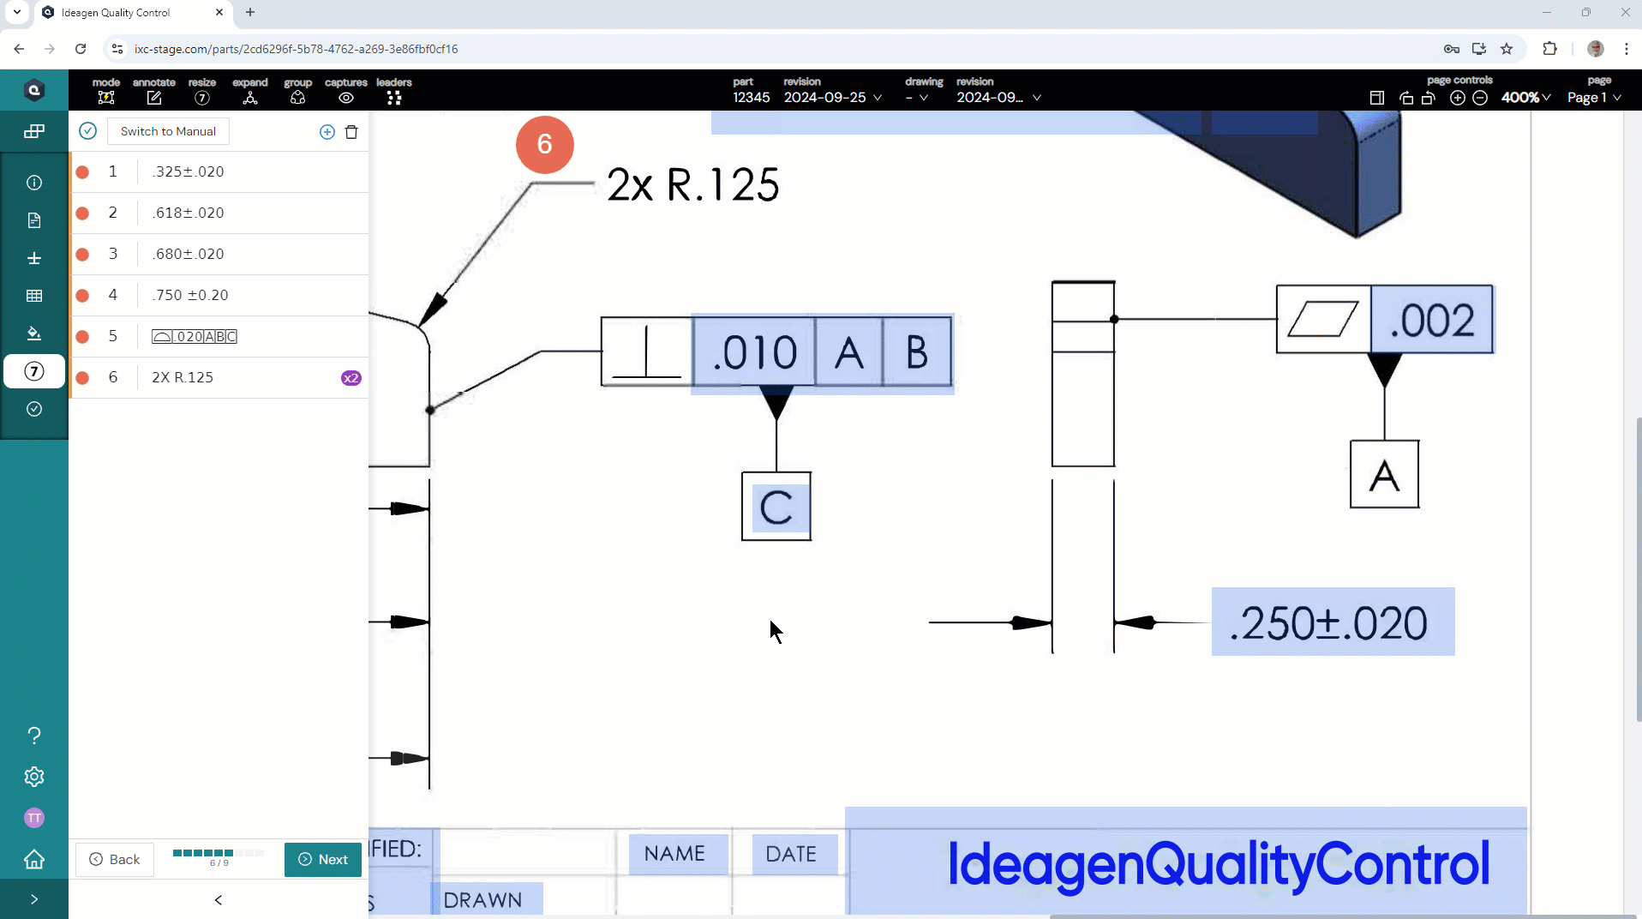Click the Switch to Manual button
This screenshot has width=1642, height=919.
point(168,131)
